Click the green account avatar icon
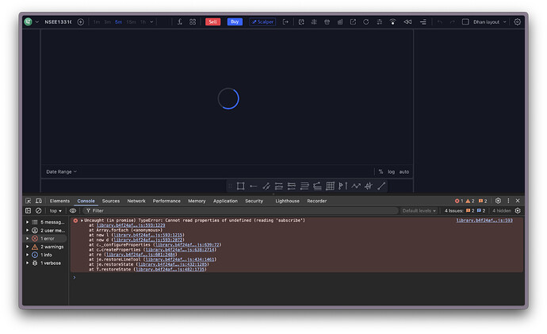The height and width of the screenshot is (334, 547). point(28,21)
